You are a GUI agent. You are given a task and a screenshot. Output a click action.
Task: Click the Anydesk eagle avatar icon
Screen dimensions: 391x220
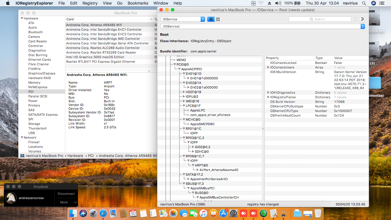point(11,198)
